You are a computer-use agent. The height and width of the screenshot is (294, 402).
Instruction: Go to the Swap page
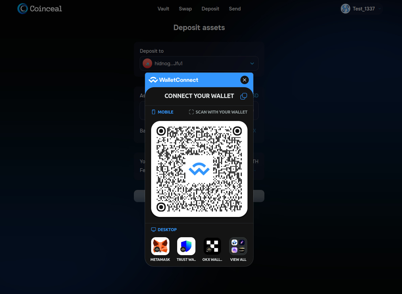tap(185, 9)
